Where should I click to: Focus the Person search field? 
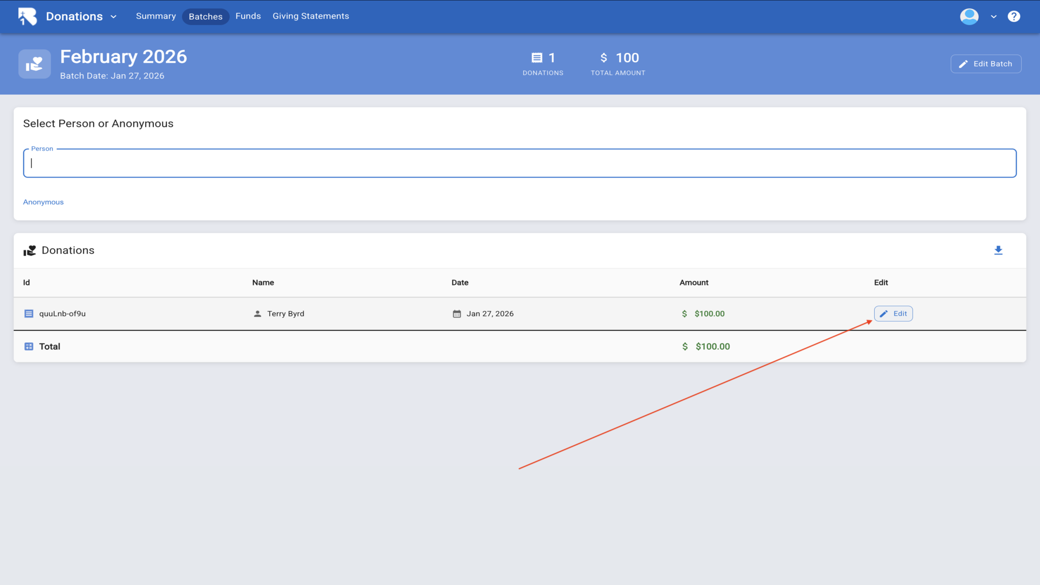coord(519,163)
